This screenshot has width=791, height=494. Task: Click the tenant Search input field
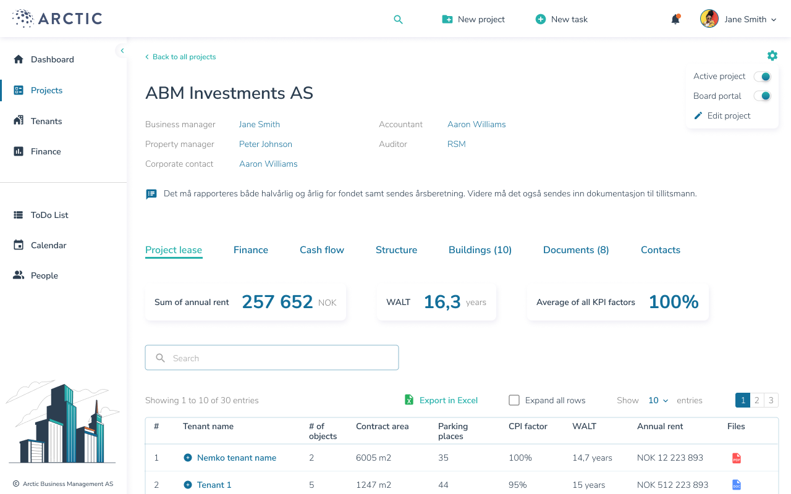(x=272, y=358)
